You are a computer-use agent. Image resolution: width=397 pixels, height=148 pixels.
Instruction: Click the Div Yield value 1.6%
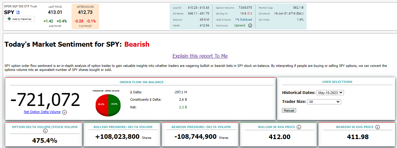click(300, 19)
